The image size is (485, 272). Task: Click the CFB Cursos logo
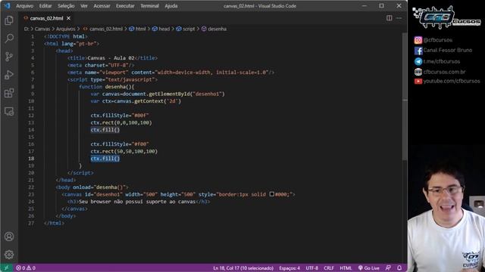point(446,17)
